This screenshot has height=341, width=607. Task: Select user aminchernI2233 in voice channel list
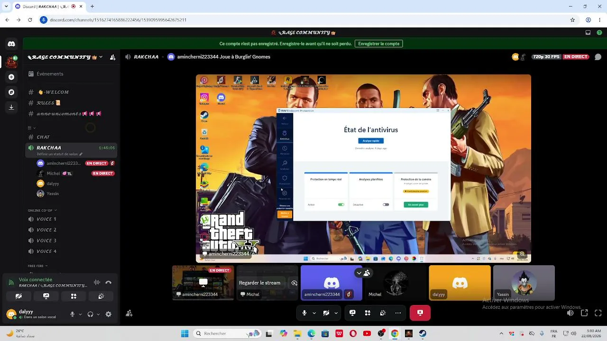tap(75, 163)
